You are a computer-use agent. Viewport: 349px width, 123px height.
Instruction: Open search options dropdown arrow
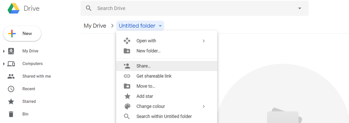point(300,8)
